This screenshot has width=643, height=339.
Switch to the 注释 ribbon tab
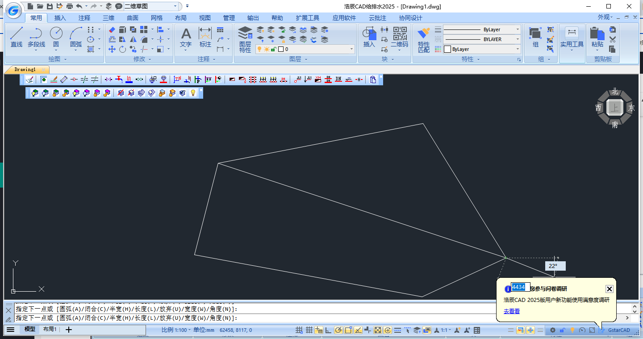point(84,18)
